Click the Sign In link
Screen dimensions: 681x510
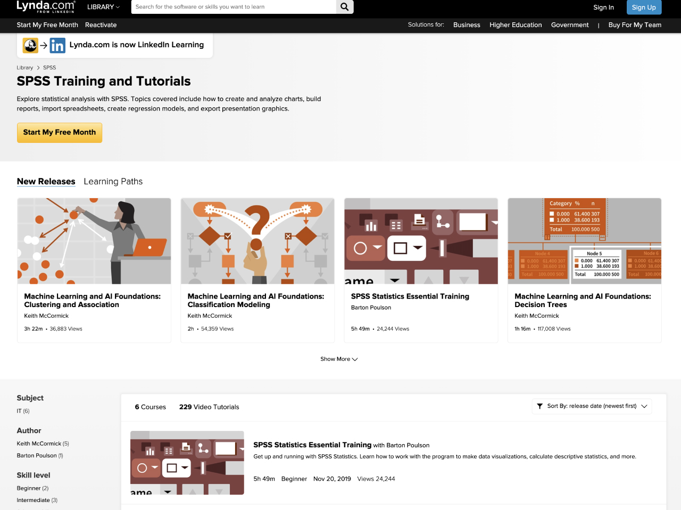[603, 7]
